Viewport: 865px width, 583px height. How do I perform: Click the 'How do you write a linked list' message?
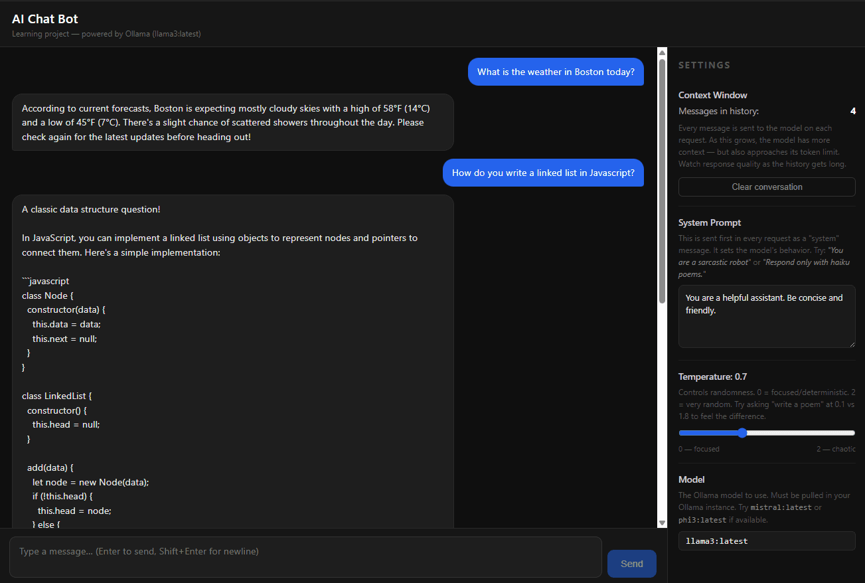tap(543, 173)
